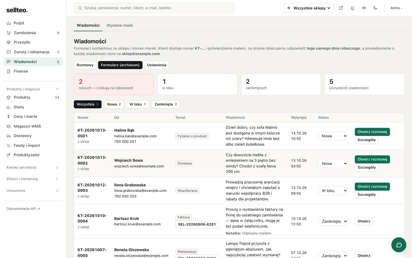
Task: Open store in new window icon
Action: coord(341,8)
